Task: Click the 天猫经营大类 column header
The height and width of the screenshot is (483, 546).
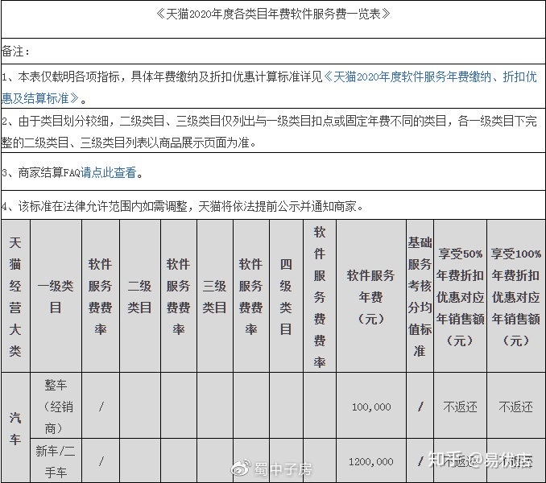Action: tap(15, 296)
